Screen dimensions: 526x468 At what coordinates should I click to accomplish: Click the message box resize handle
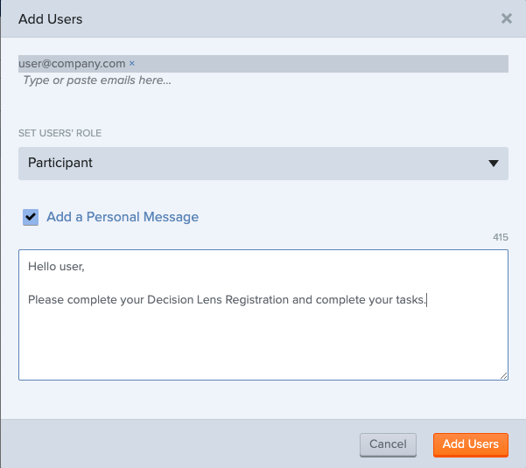pos(503,375)
